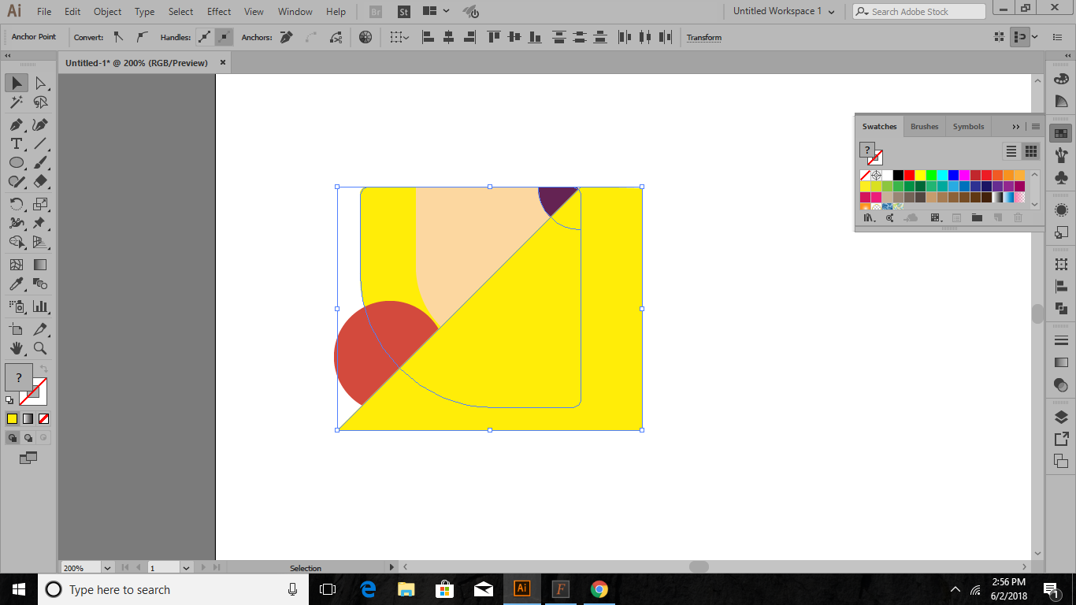Expand the tools panel with double arrows
Screen dimensions: 1076x605
pos(8,57)
